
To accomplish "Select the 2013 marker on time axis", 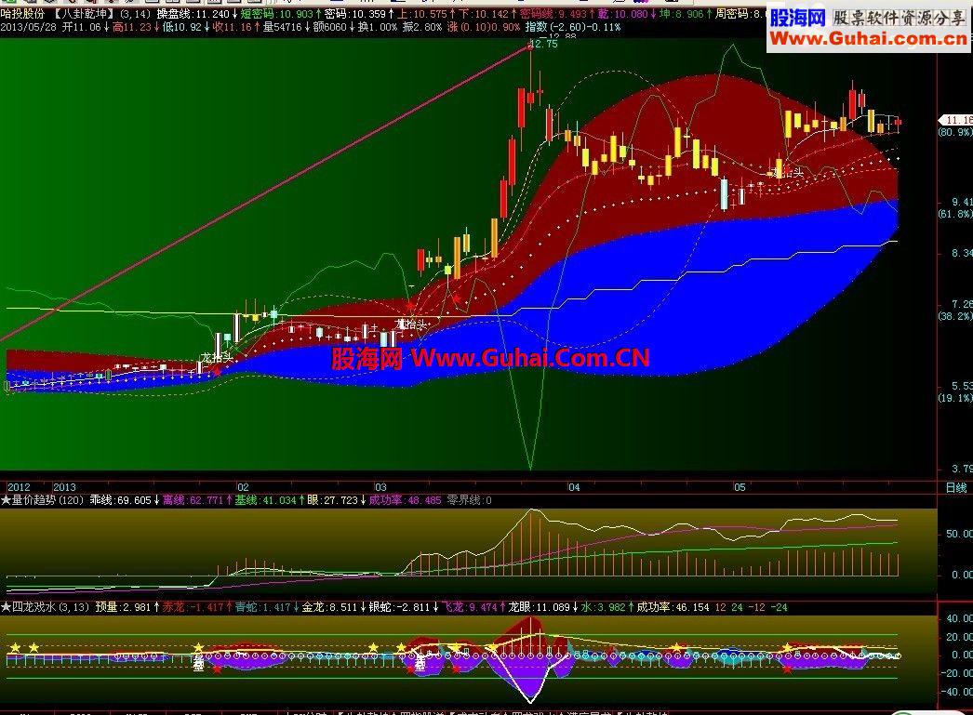I will (x=64, y=487).
